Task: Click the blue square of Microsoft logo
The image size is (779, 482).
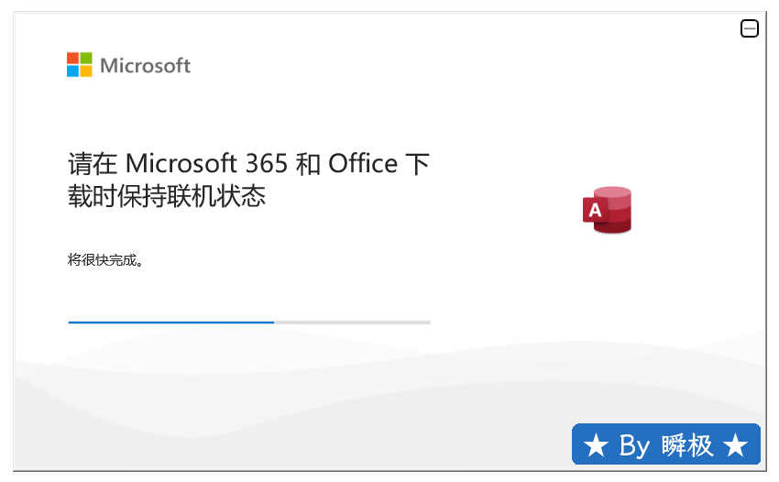Action: [x=73, y=71]
